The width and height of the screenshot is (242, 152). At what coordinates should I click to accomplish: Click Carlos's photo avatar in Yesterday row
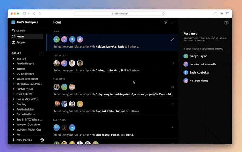(x=57, y=63)
